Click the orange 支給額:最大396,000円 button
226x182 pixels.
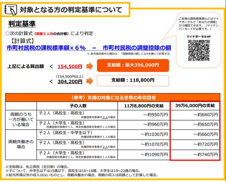tap(133, 66)
